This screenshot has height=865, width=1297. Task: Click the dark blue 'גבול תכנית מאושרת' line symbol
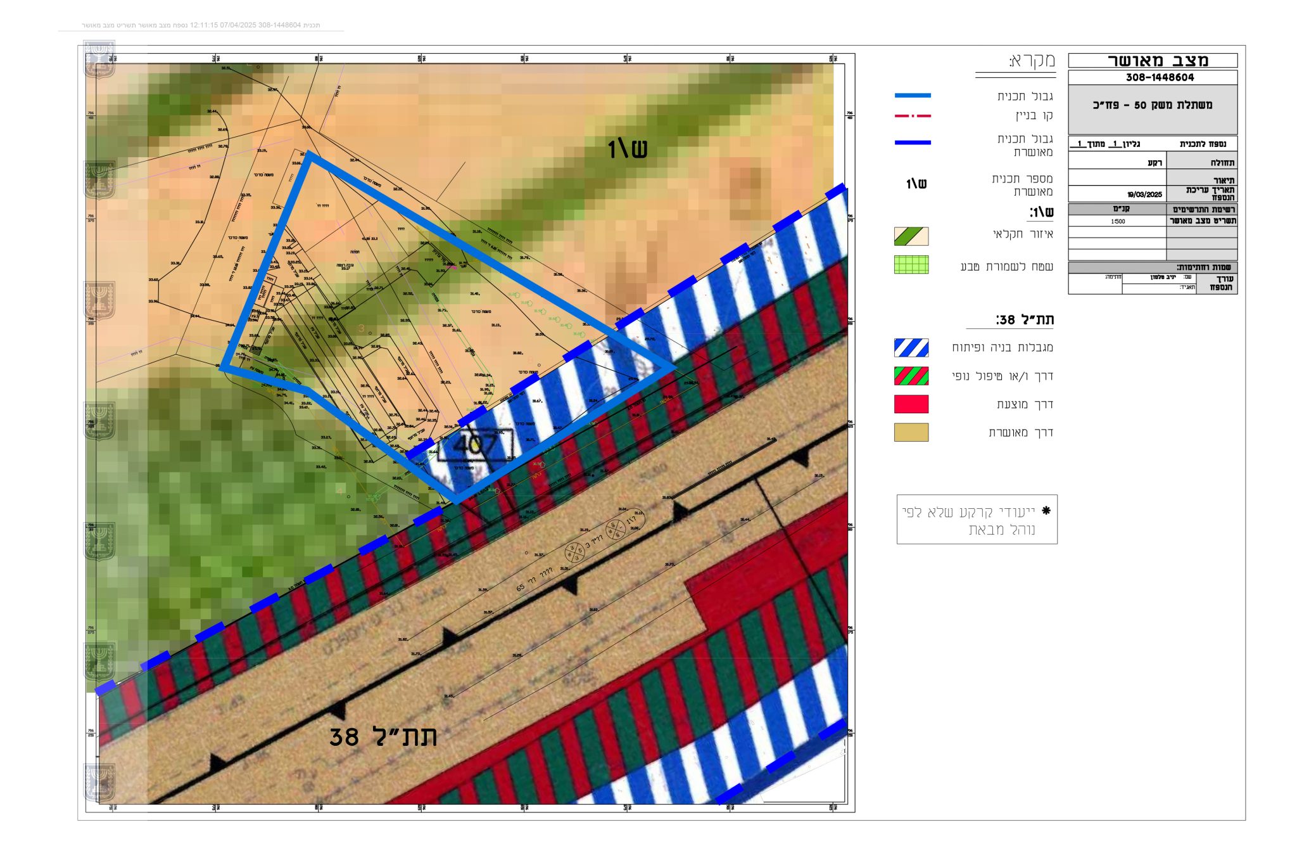tap(912, 143)
